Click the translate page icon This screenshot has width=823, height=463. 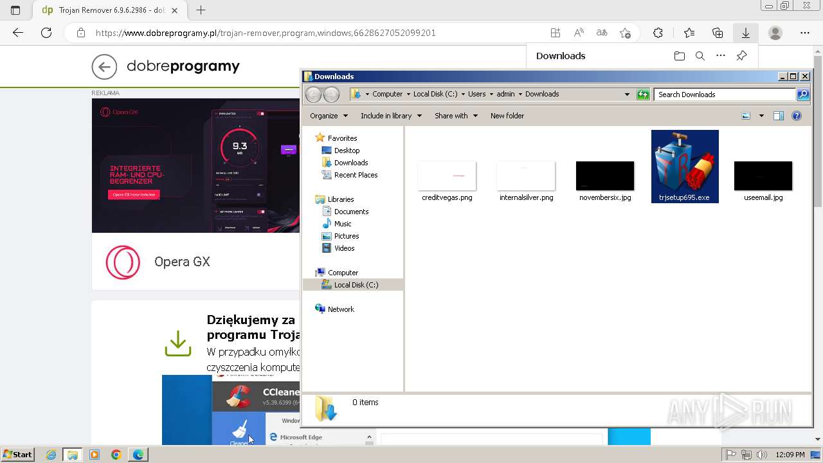pos(602,33)
